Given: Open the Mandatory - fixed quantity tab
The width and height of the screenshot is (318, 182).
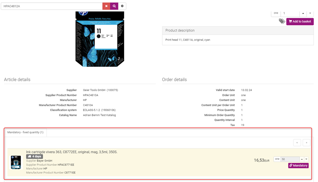Looking at the screenshot, I should click(x=25, y=132).
